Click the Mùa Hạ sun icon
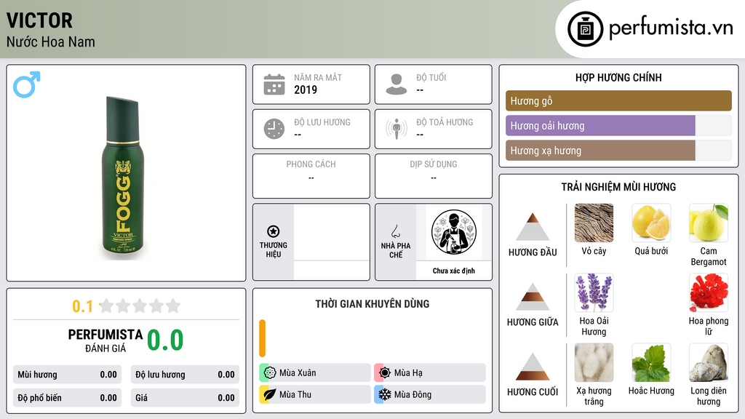 (385, 372)
